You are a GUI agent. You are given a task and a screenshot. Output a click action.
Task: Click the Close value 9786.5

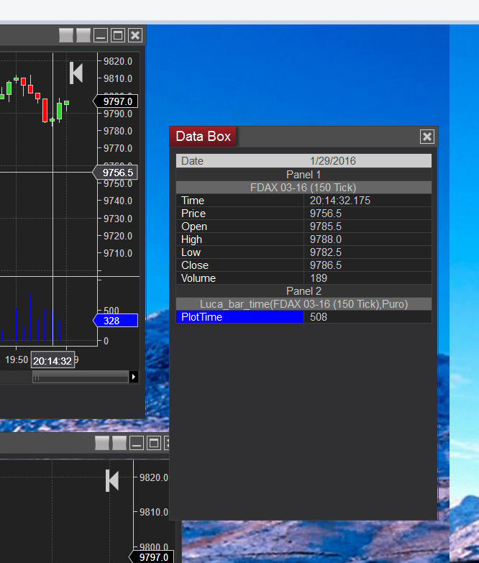[326, 265]
